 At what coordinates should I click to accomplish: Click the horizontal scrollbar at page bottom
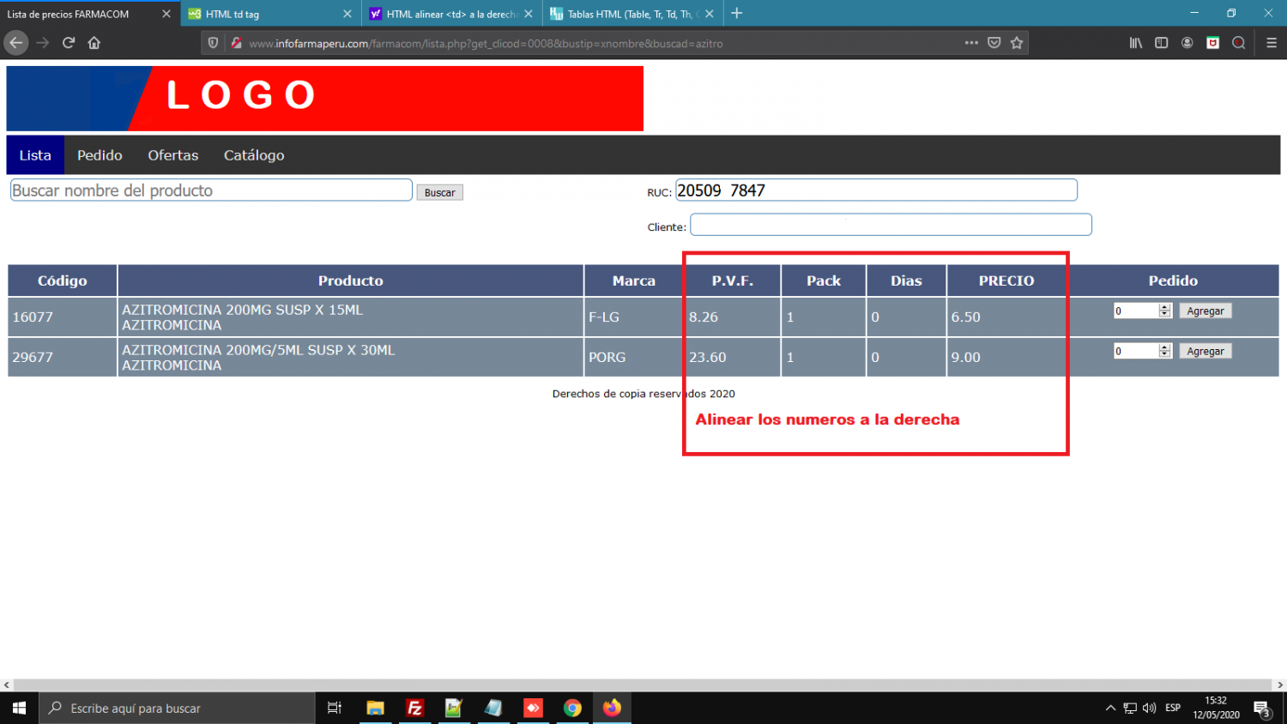(643, 685)
